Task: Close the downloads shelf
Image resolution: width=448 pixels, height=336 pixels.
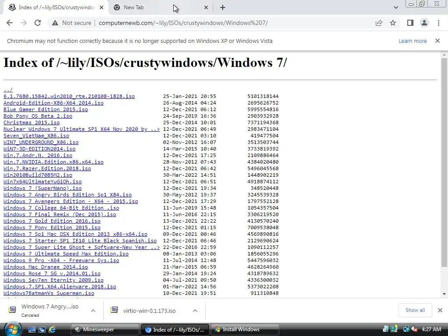Action: coord(440,310)
